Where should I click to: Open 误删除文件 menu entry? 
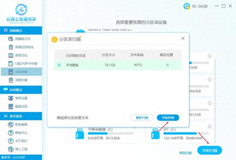click(21, 39)
